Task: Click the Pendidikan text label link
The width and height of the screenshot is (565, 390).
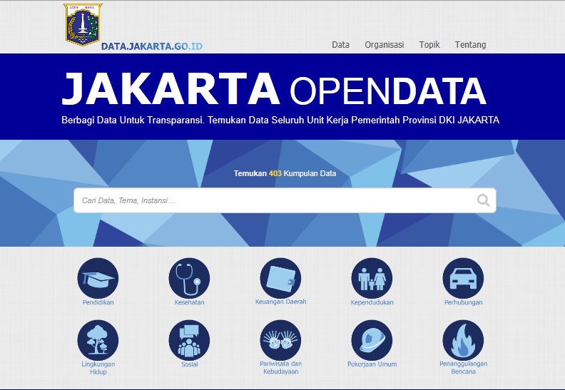Action: 98,302
